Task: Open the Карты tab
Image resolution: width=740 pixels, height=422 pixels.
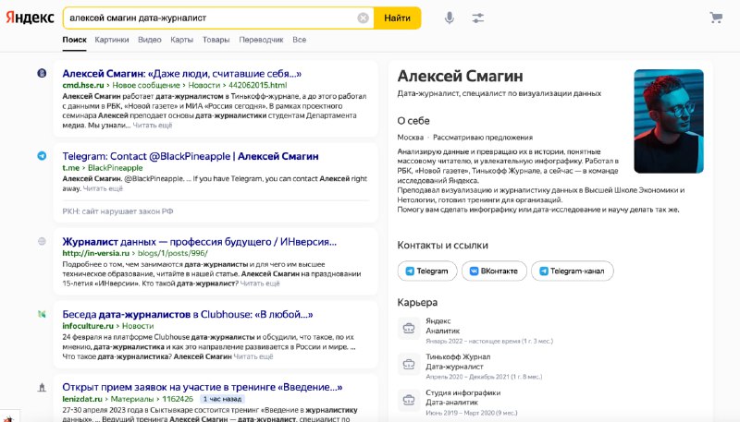Action: (x=181, y=40)
